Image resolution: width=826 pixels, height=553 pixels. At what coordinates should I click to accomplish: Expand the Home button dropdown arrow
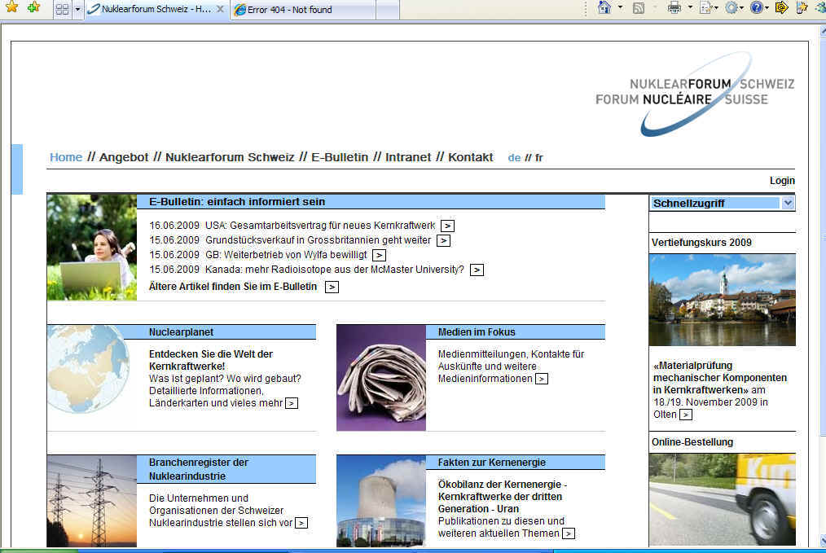(620, 7)
